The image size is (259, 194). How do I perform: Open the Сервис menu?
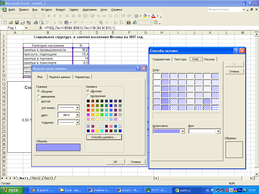coord(74,10)
